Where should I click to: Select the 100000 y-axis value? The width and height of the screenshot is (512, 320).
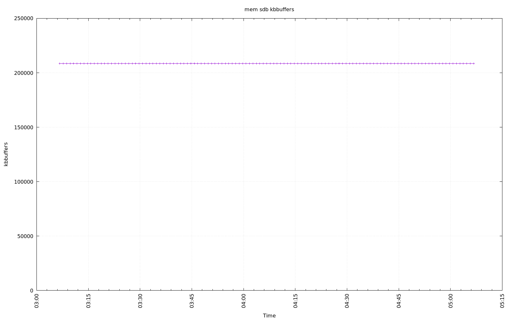24,182
